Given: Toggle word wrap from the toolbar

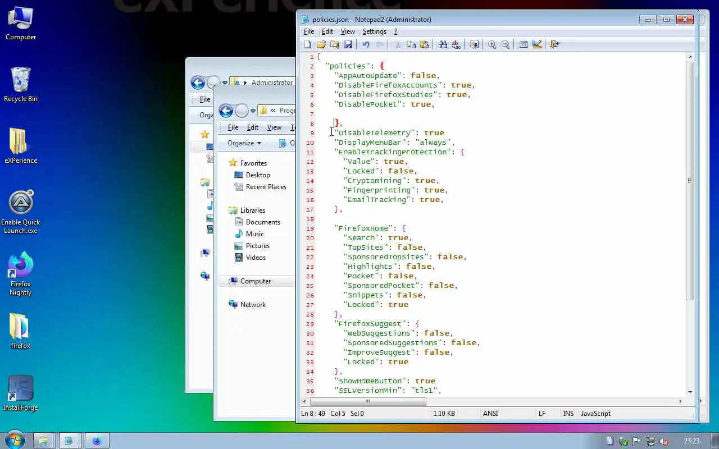Looking at the screenshot, I should click(x=474, y=44).
